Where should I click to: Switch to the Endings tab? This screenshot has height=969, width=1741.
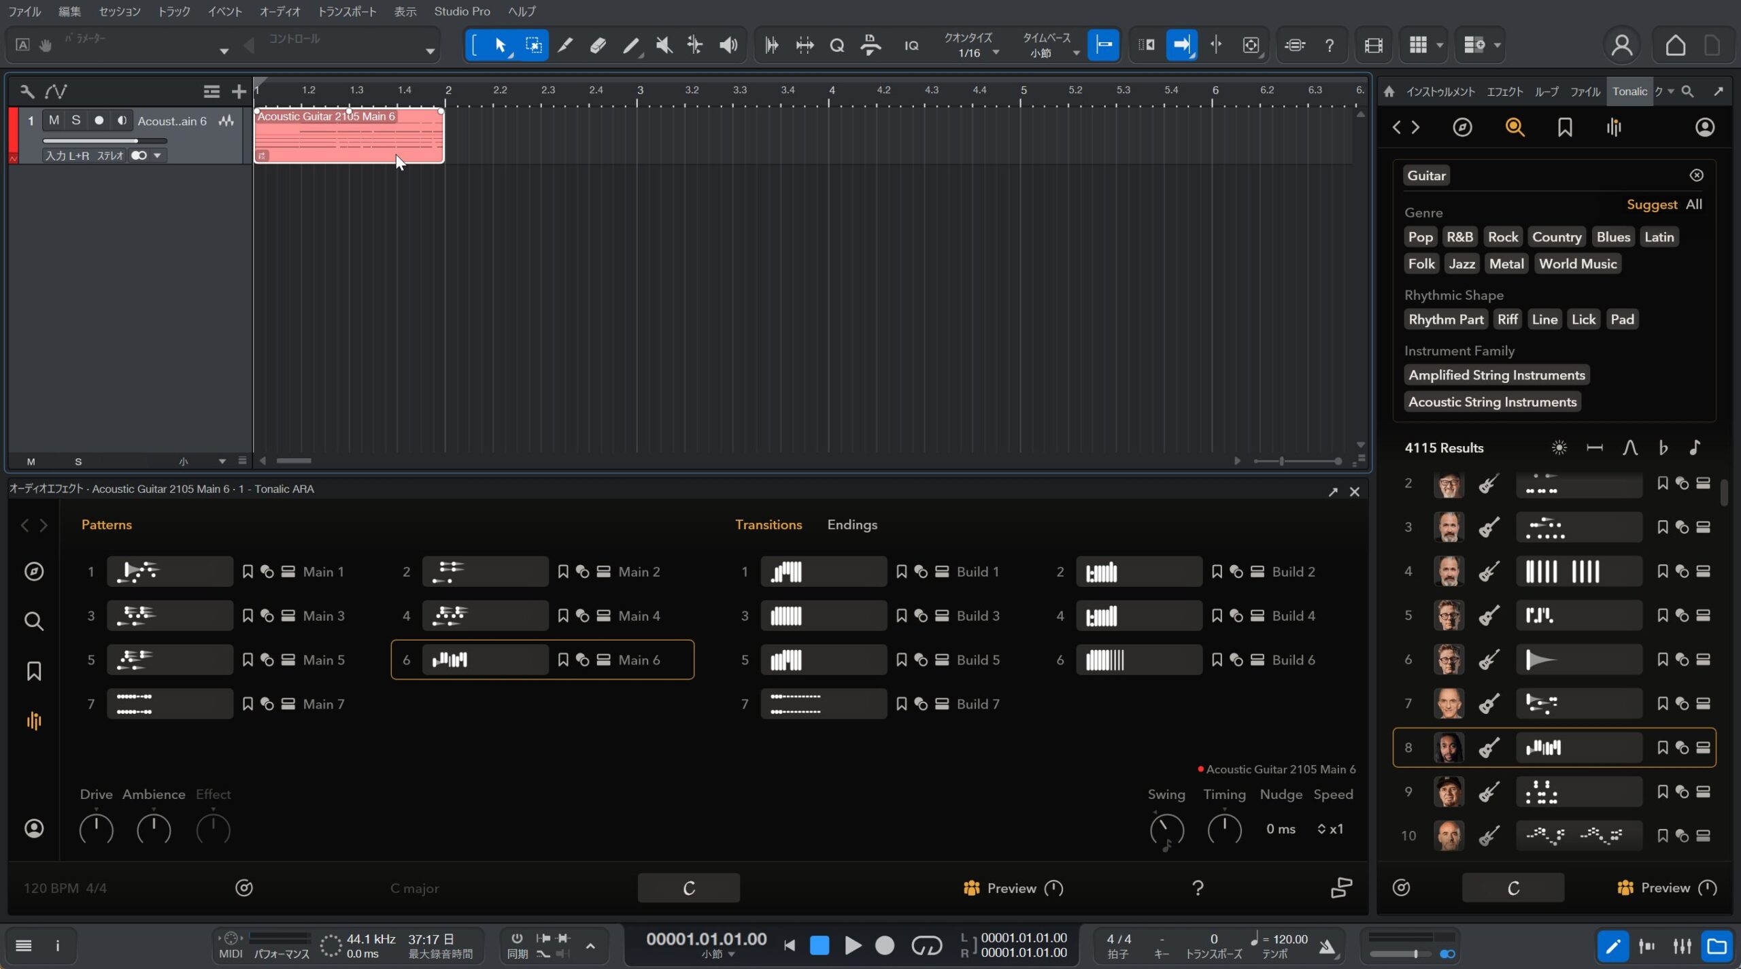tap(851, 524)
